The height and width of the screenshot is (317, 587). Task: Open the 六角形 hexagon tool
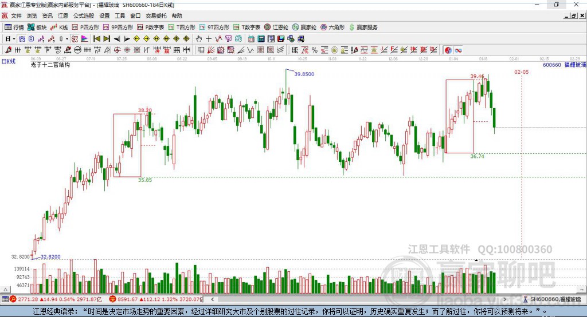332,27
